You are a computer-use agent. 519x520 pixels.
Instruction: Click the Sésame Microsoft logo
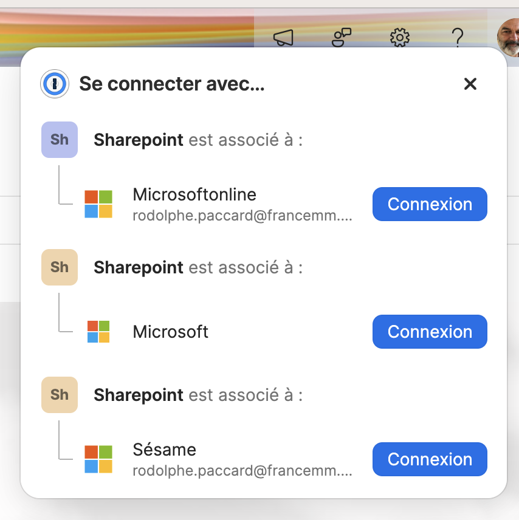(x=98, y=459)
